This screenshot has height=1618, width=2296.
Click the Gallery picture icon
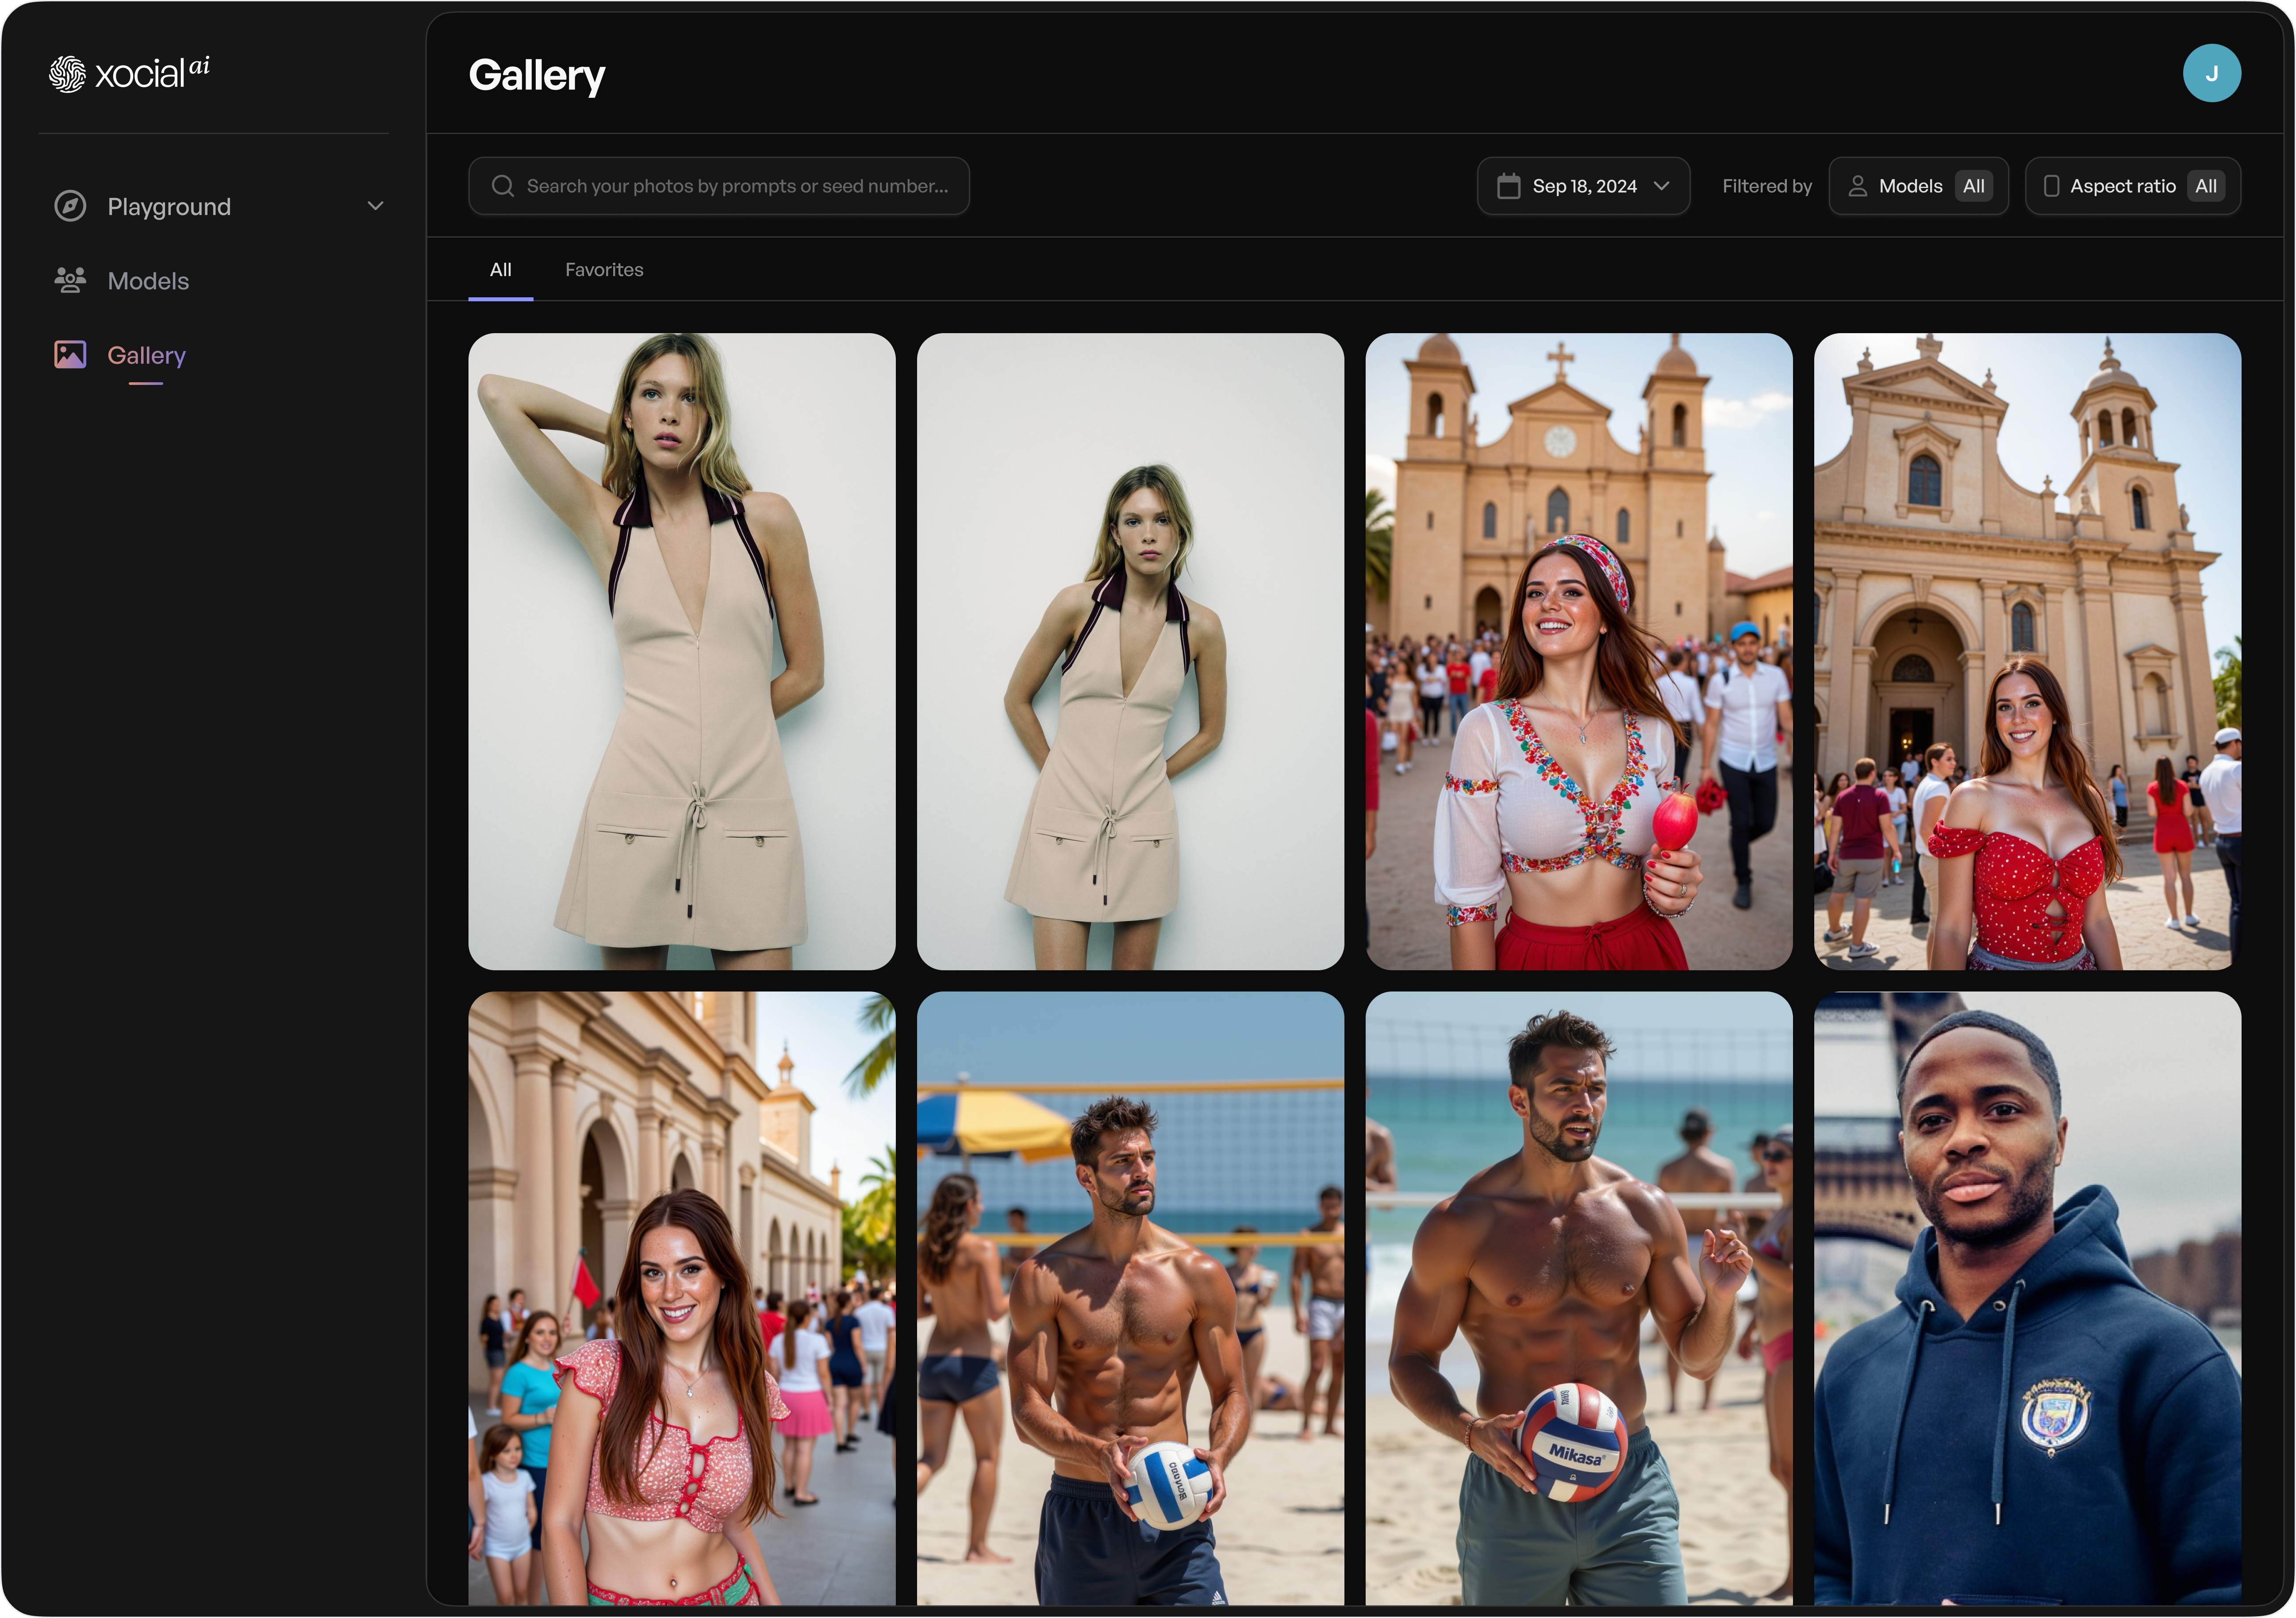[70, 354]
